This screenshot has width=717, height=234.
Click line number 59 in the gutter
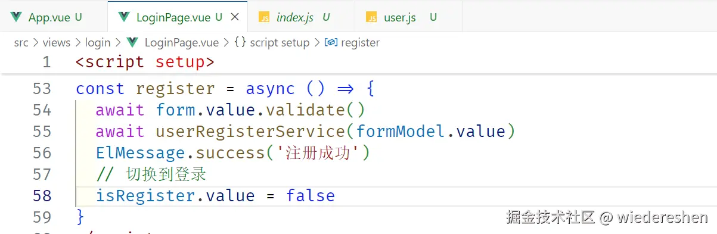(42, 217)
